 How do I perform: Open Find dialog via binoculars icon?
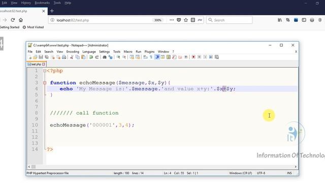point(105,57)
